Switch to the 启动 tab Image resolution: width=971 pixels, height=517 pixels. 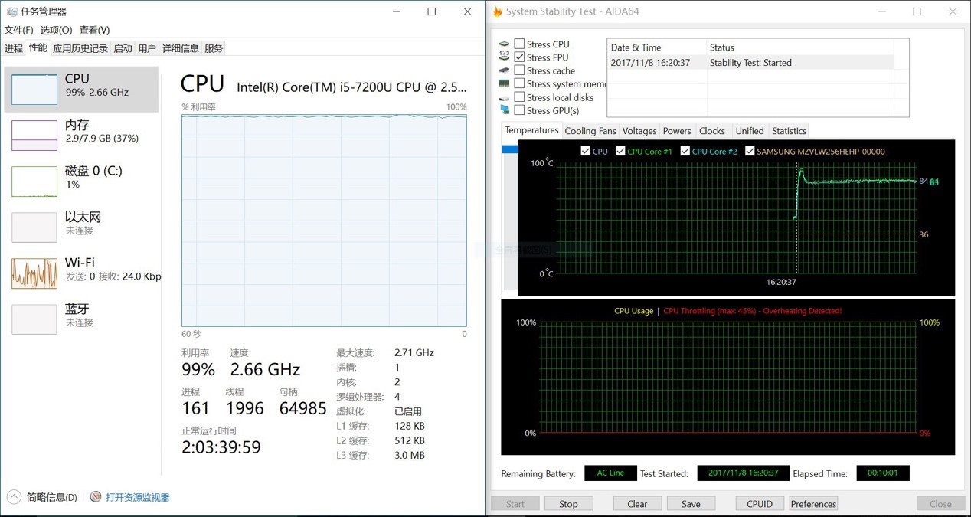pos(123,48)
